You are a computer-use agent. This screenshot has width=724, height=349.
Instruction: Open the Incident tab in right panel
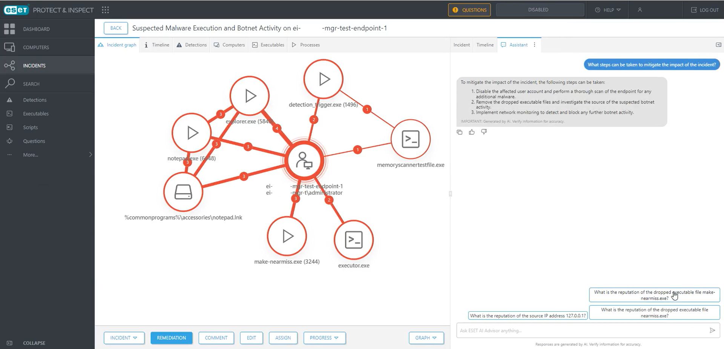pos(462,45)
